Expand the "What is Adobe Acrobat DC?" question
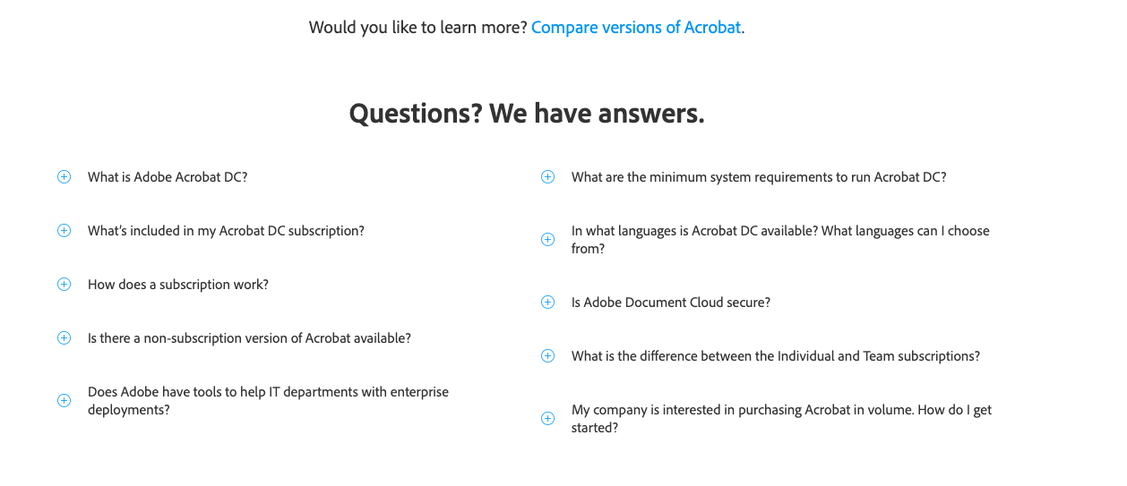Viewport: 1127px width, 486px height. (168, 177)
